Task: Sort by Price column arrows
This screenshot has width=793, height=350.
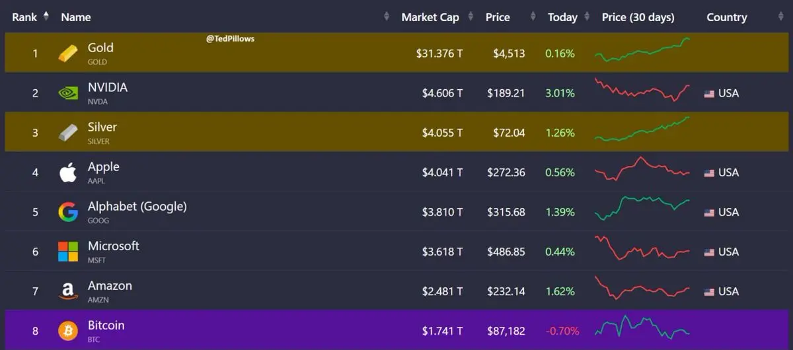Action: click(x=529, y=17)
